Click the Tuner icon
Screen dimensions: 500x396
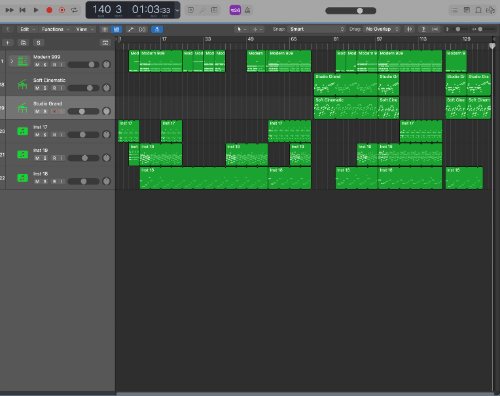pos(202,10)
